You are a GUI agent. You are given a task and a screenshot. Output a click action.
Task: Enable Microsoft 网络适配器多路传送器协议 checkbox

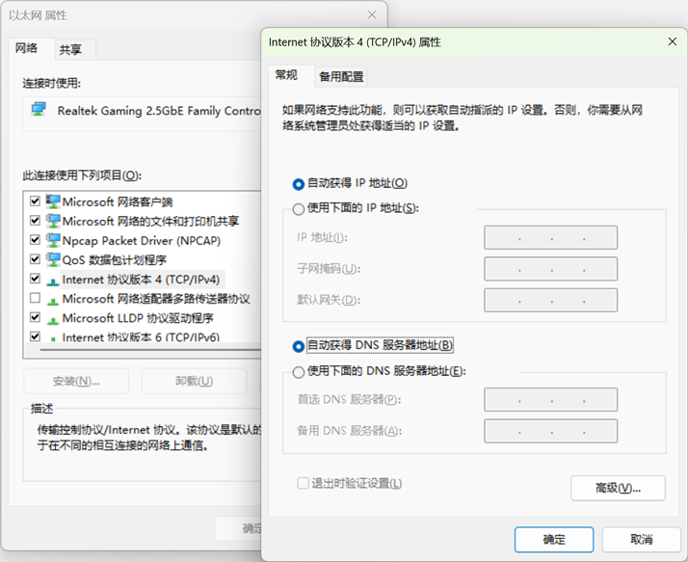coord(36,299)
